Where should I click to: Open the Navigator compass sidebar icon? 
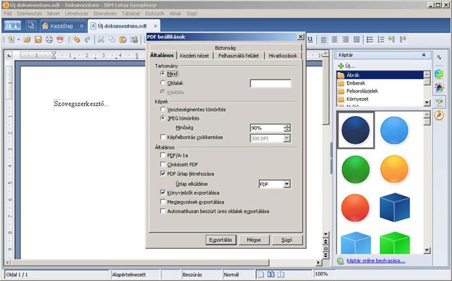click(x=439, y=115)
